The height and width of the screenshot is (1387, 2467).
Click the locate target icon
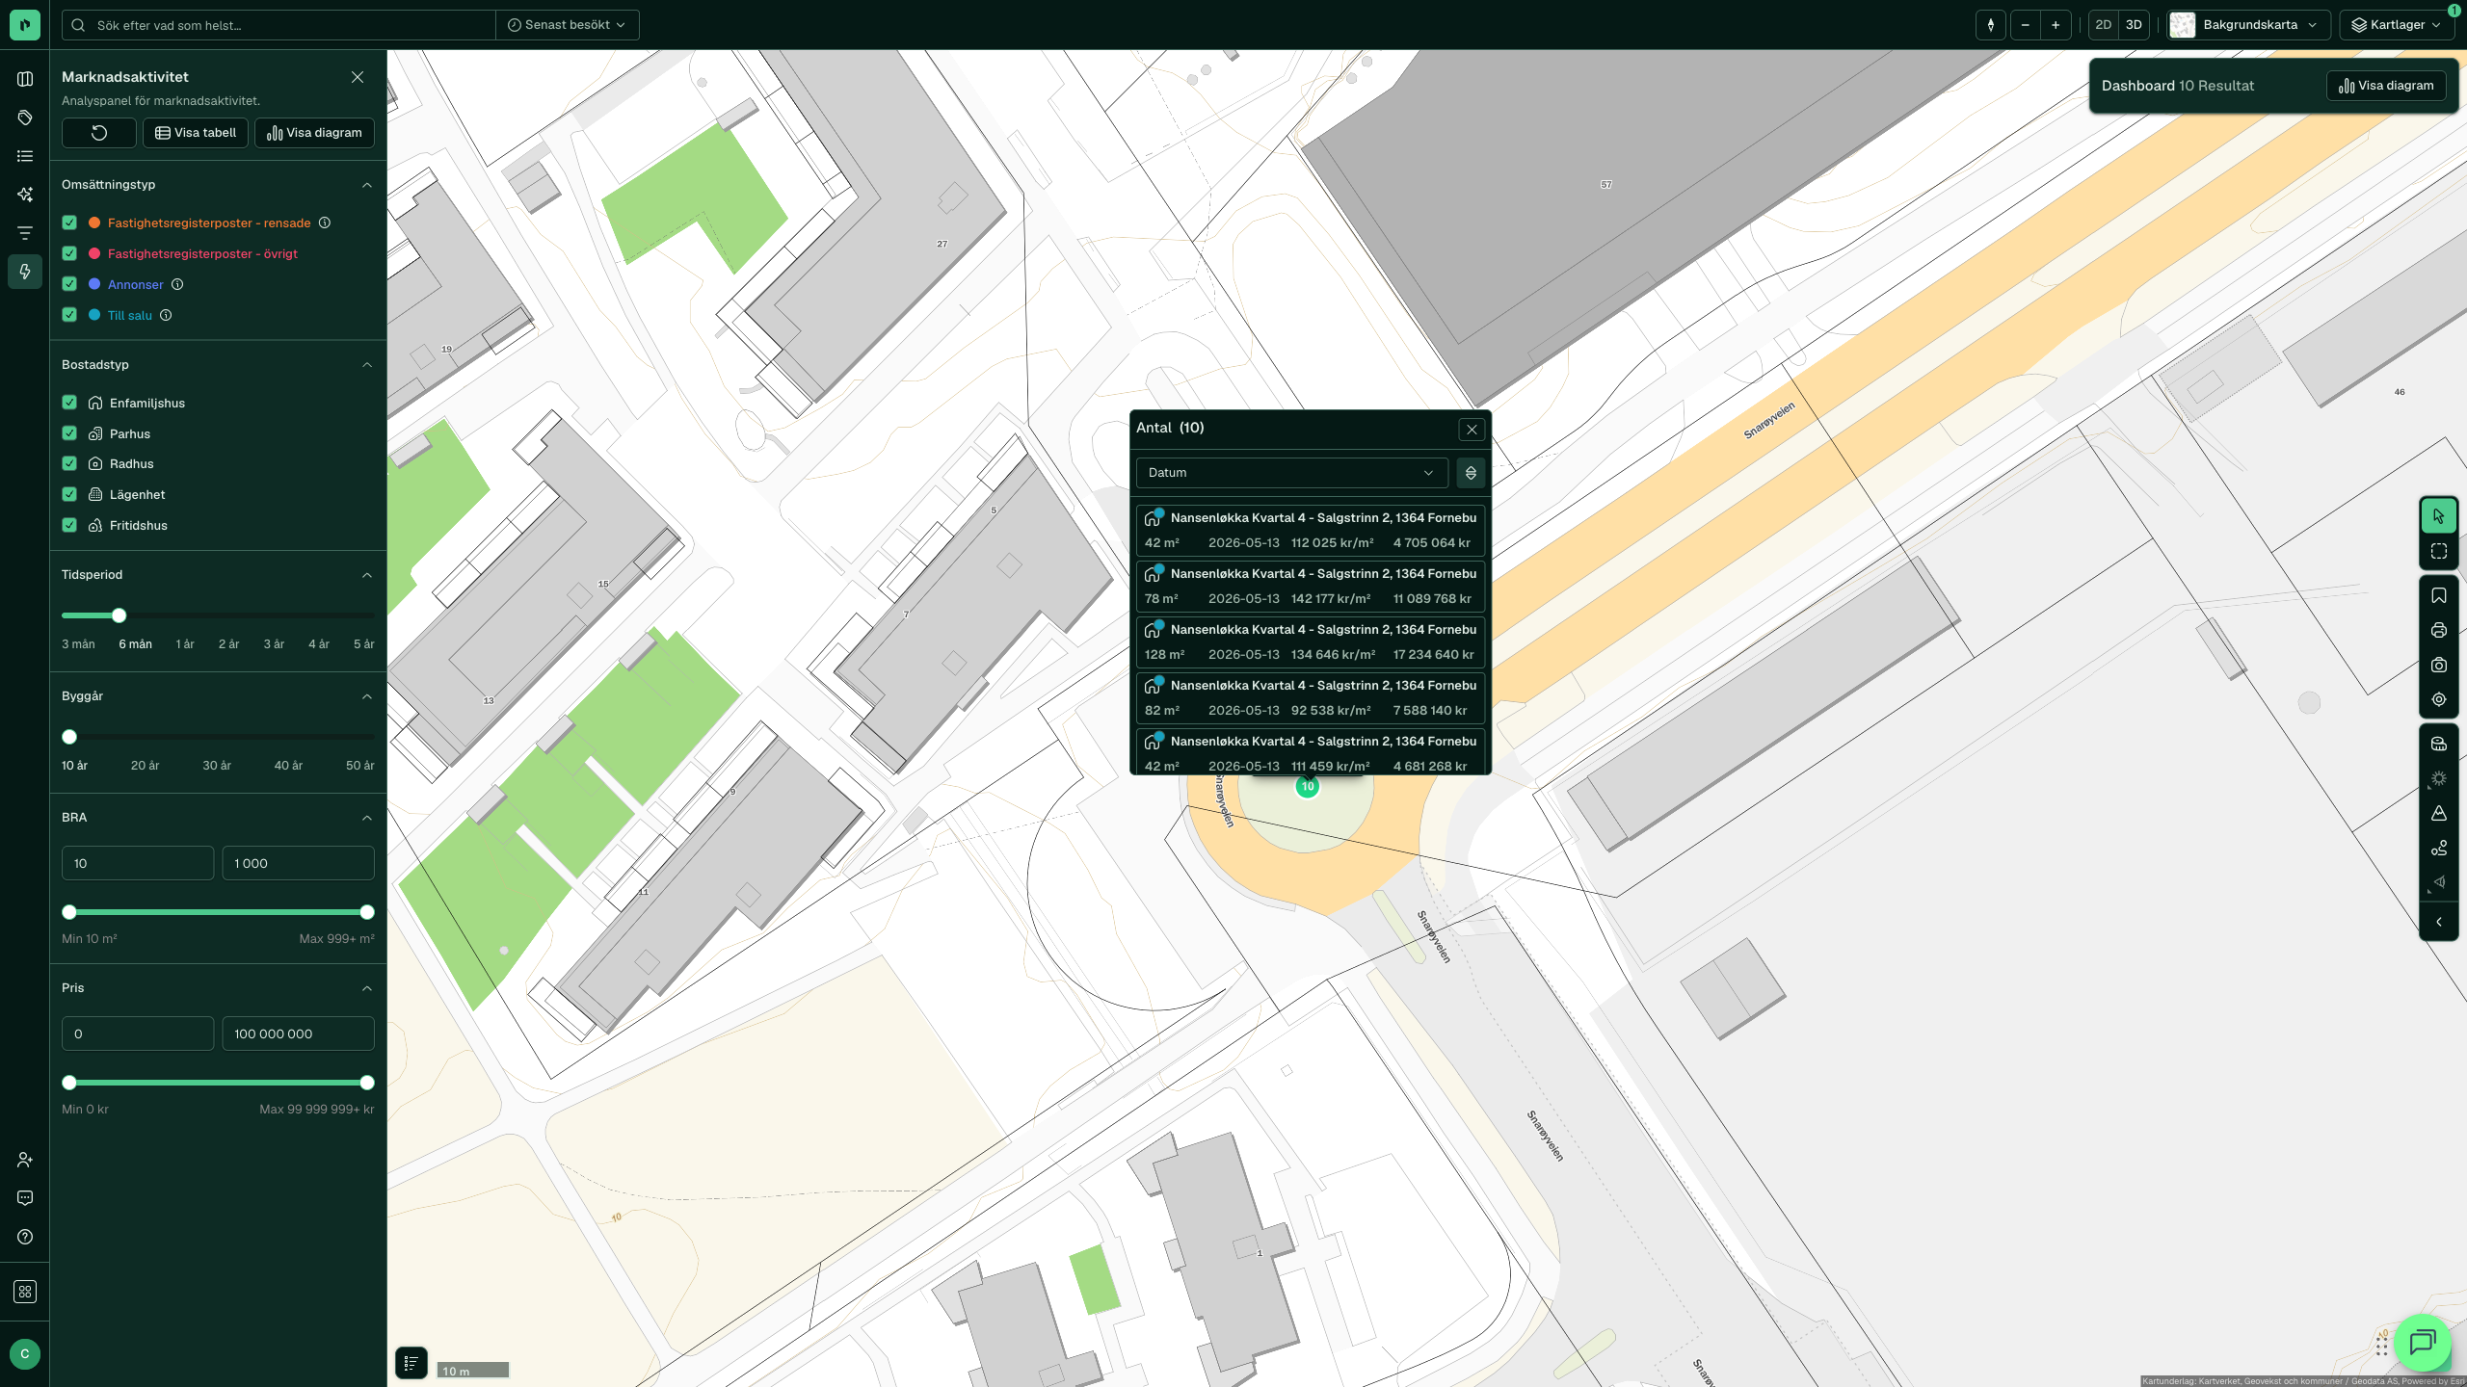2438,699
